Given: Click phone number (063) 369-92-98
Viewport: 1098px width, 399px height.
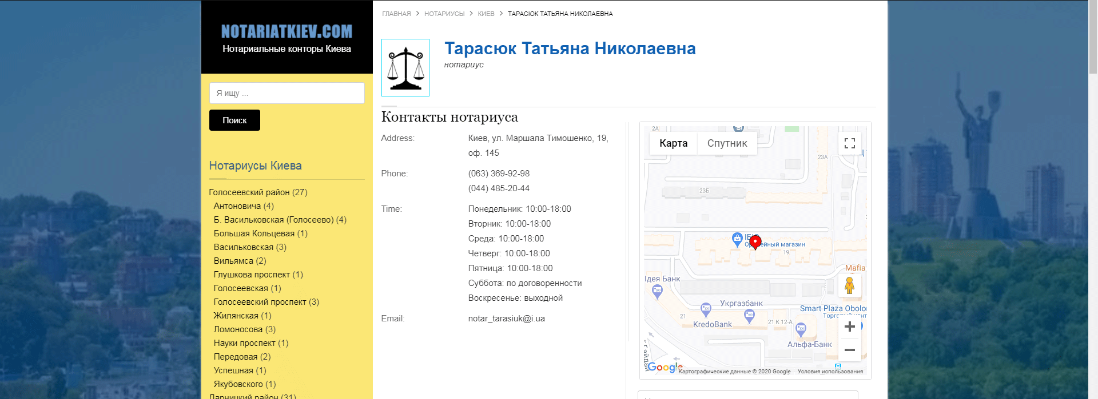Looking at the screenshot, I should [x=499, y=174].
